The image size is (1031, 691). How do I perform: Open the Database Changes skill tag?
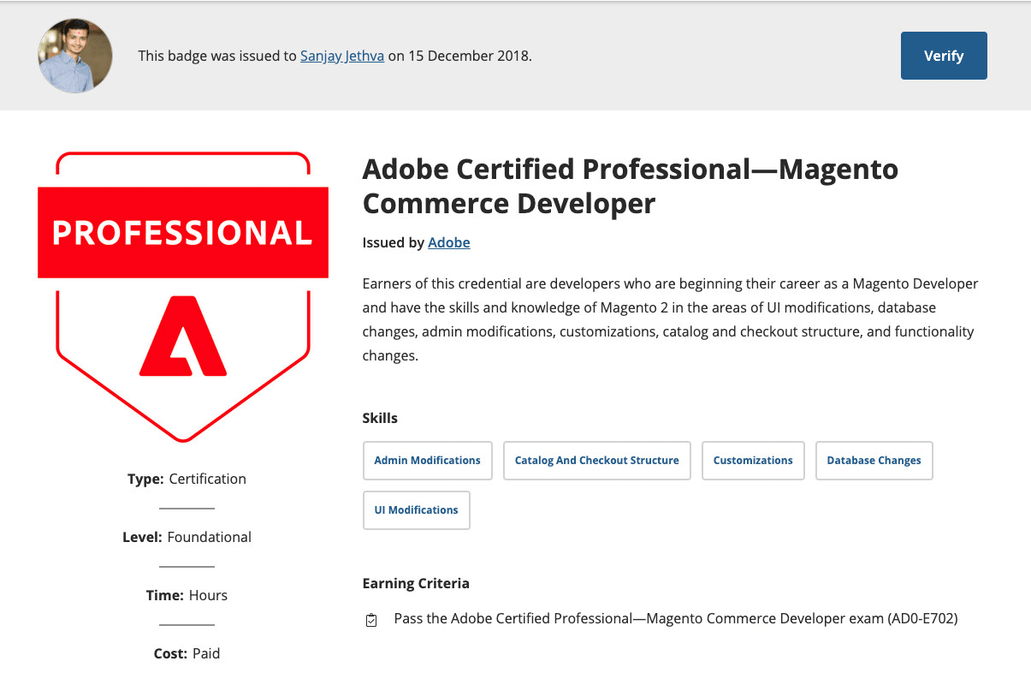point(874,461)
